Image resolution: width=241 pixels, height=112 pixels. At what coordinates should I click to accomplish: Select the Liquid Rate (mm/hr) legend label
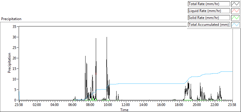(209, 11)
